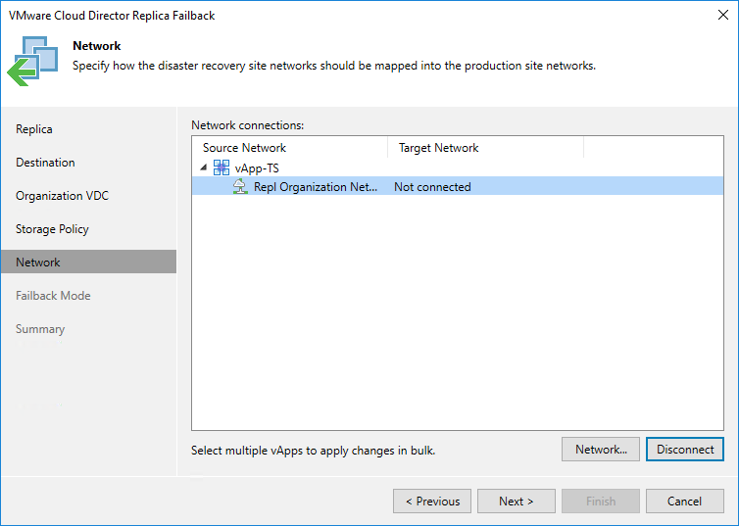Click the failback wizard header icon
Screen dimensions: 739x526
pyautogui.click(x=33, y=61)
